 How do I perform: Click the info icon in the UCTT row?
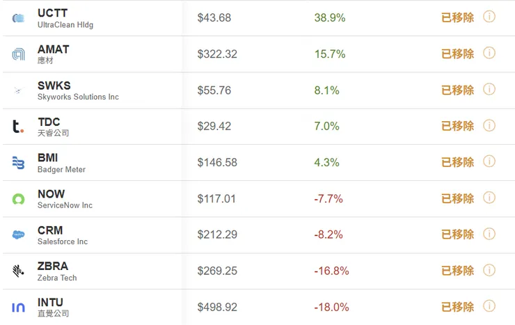click(x=489, y=17)
